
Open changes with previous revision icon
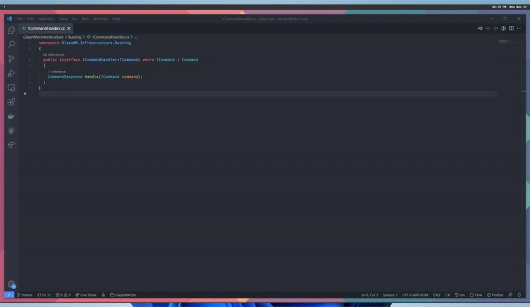point(480,29)
